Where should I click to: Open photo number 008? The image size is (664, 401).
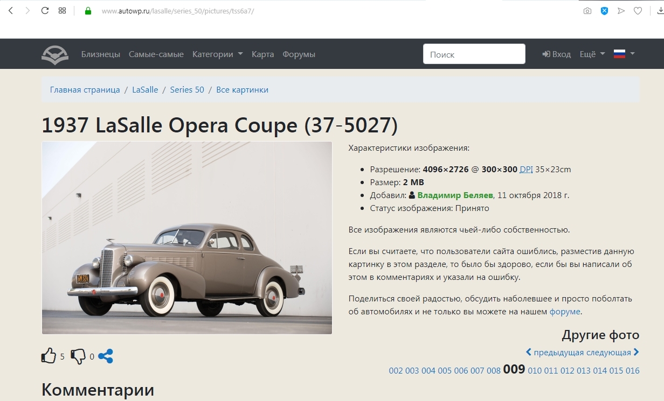(x=494, y=371)
